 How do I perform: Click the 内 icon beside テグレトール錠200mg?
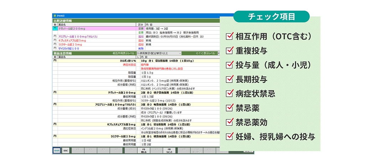55,28
